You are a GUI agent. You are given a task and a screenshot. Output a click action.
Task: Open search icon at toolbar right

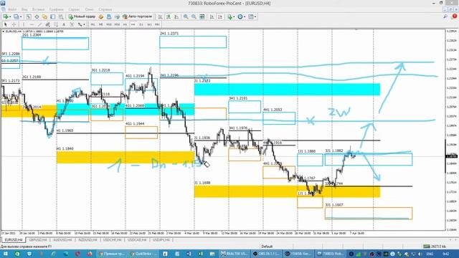coord(445,16)
